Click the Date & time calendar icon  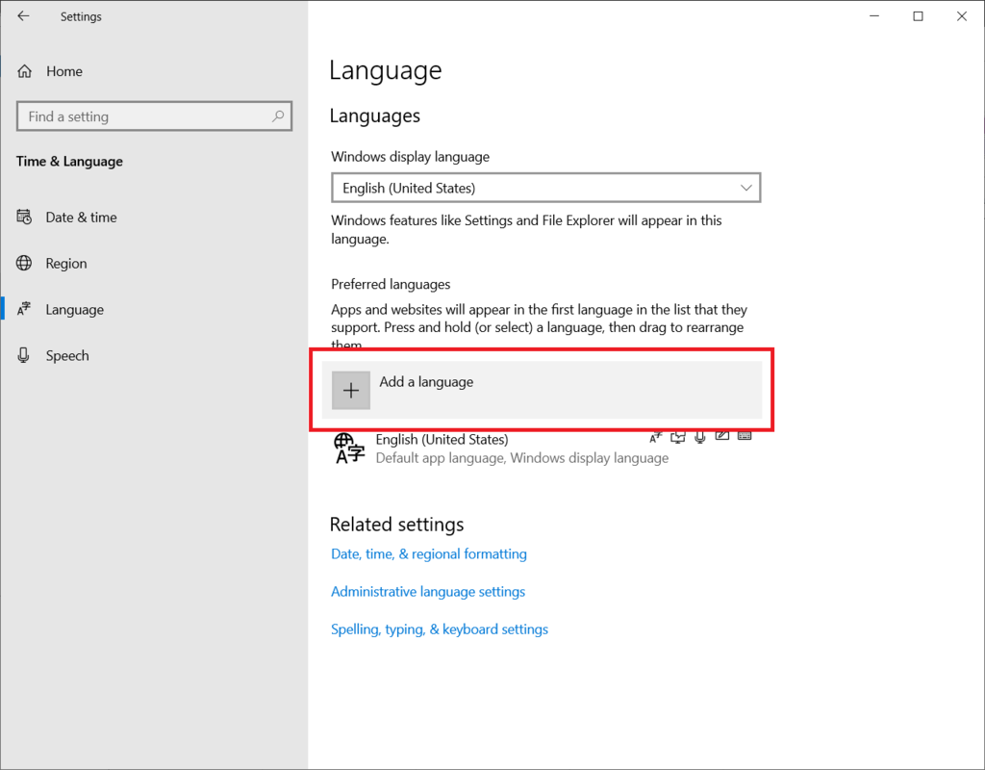click(x=24, y=217)
